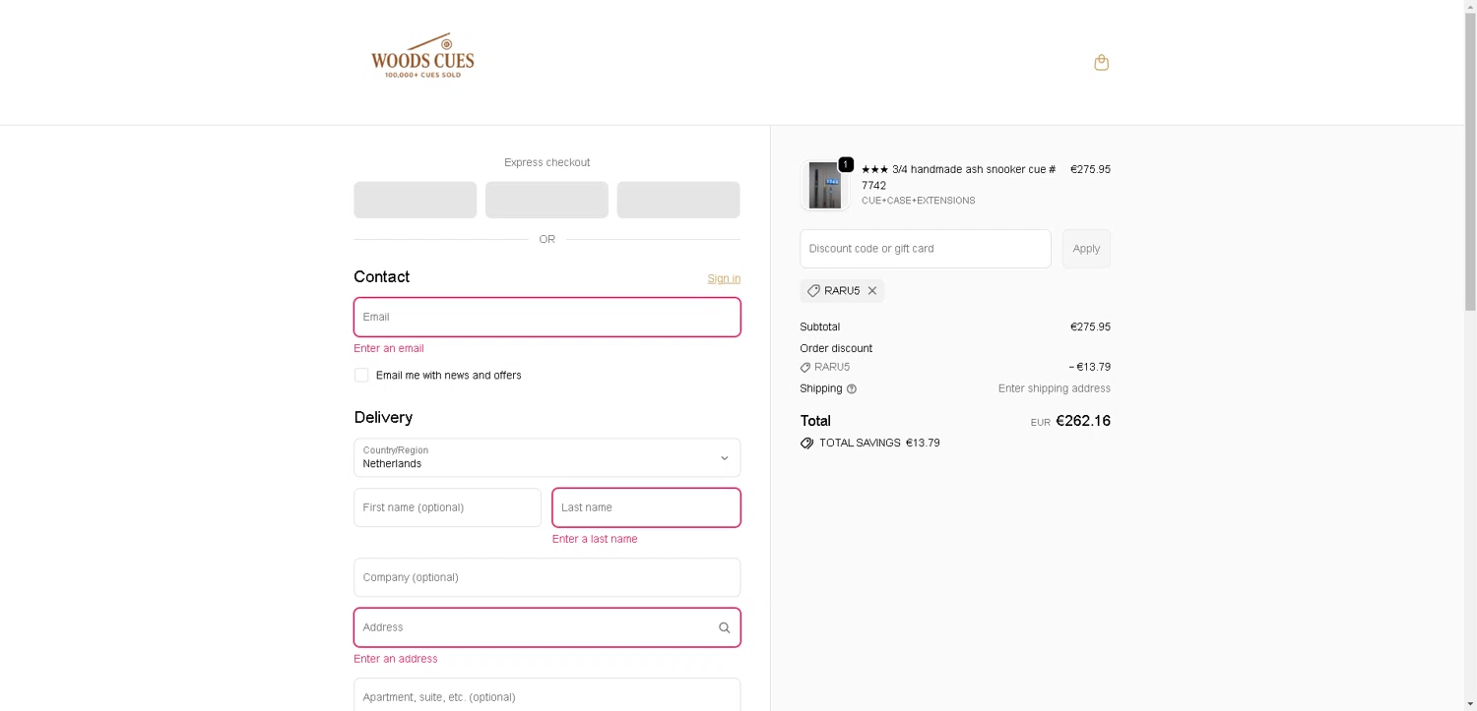Click the 'Enter a last name' error message

point(595,539)
